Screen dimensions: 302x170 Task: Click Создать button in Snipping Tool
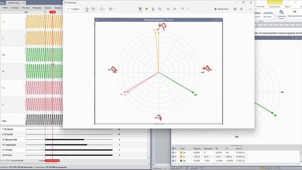coord(74,9)
